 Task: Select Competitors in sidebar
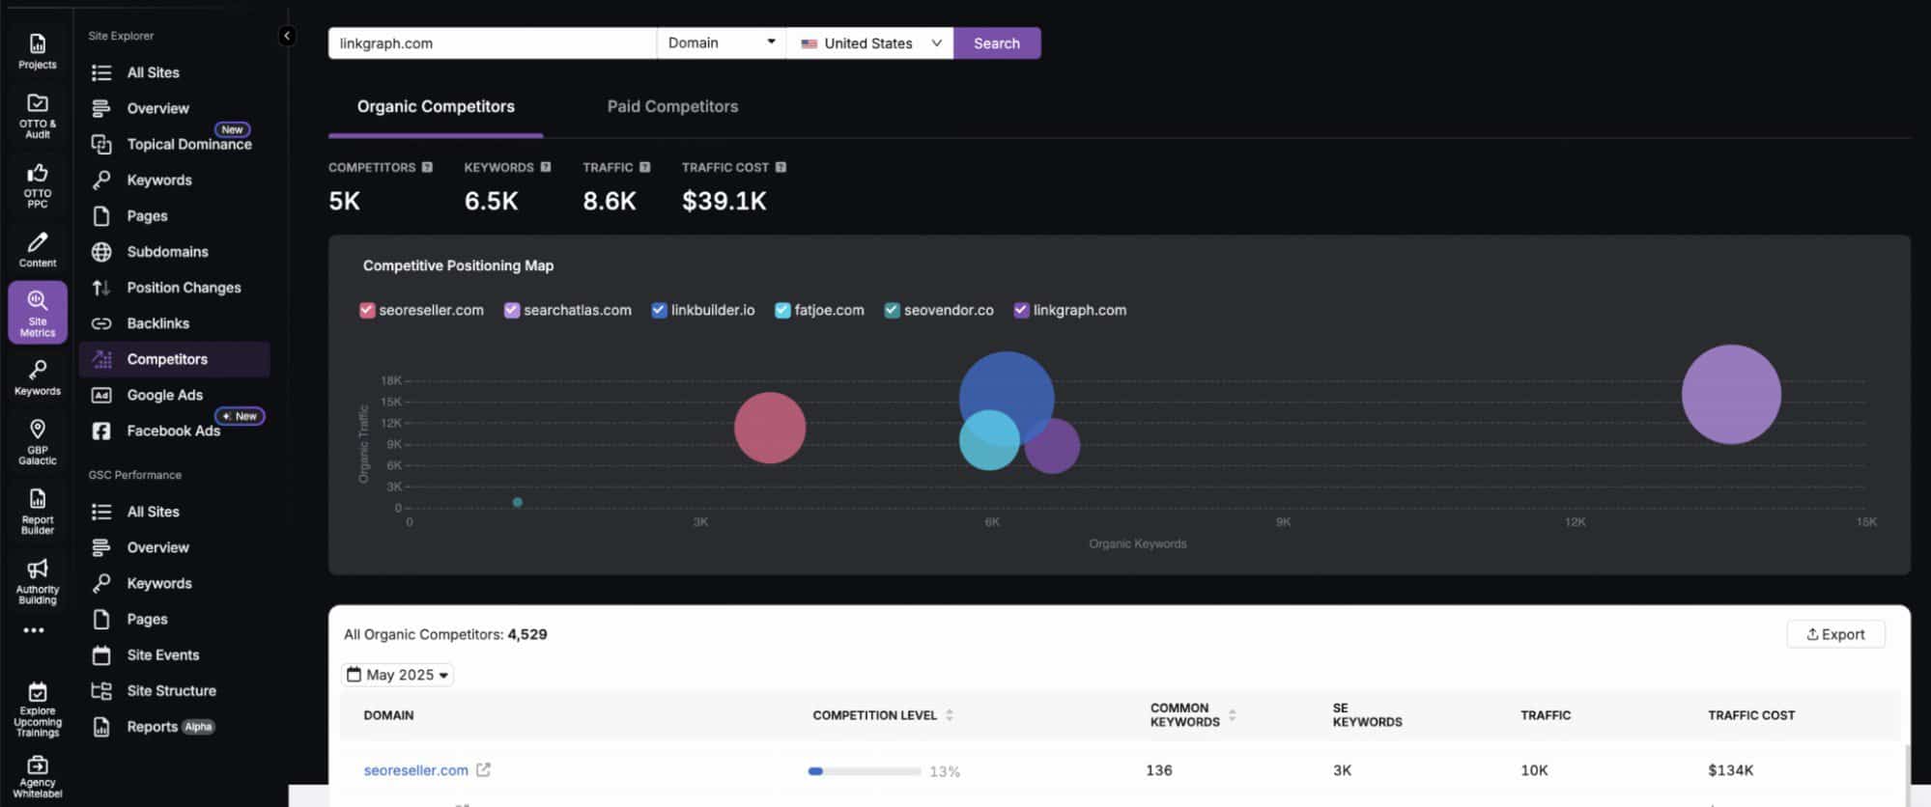tap(174, 359)
